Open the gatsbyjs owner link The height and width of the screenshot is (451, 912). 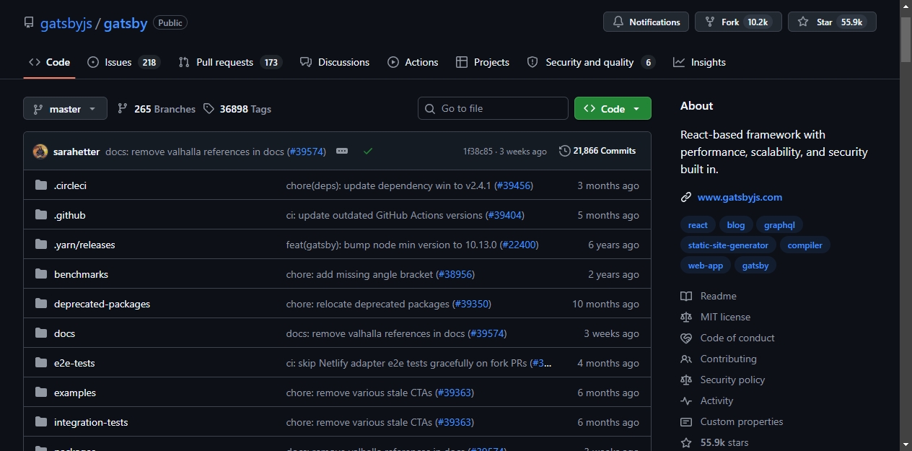coord(66,23)
